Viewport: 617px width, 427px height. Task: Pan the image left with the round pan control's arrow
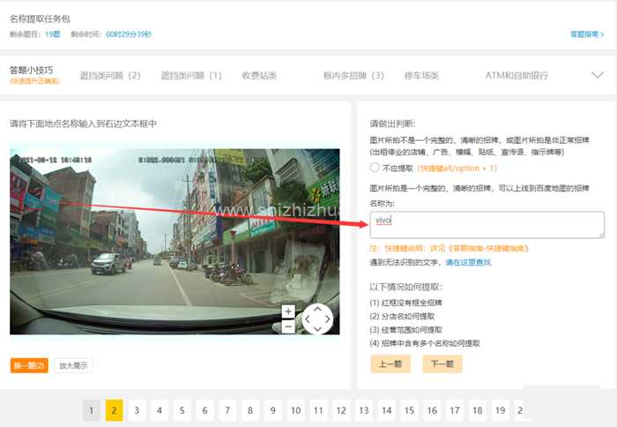[x=308, y=319]
